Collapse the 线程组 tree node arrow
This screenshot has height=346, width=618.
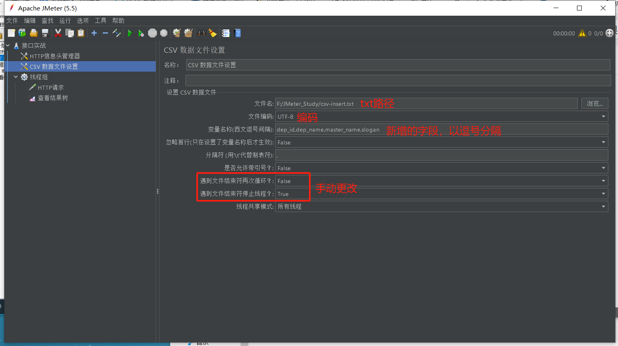[x=16, y=77]
